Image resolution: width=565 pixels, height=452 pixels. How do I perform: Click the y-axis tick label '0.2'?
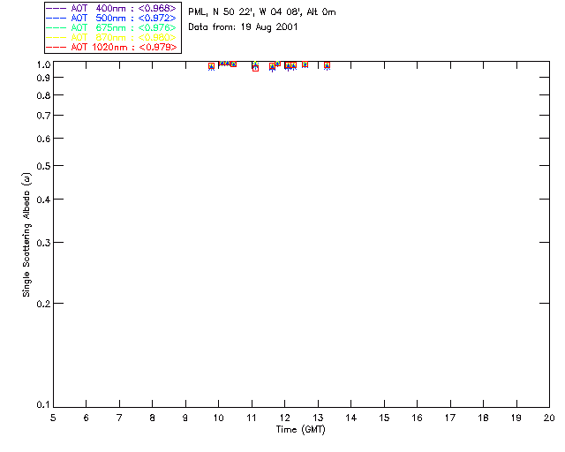click(43, 304)
